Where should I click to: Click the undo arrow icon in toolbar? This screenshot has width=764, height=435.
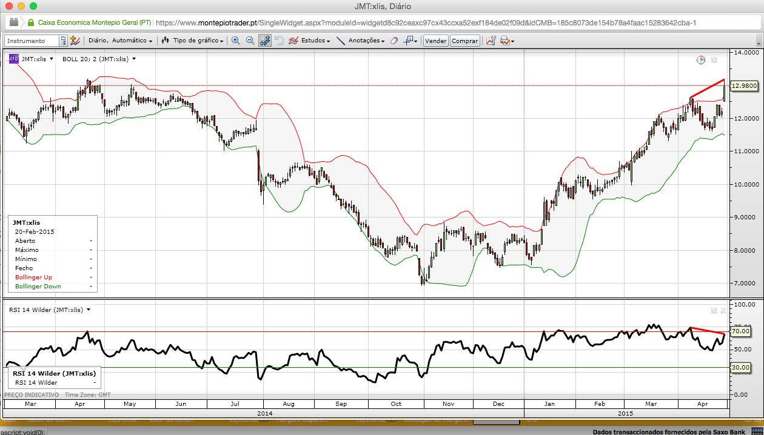point(280,41)
